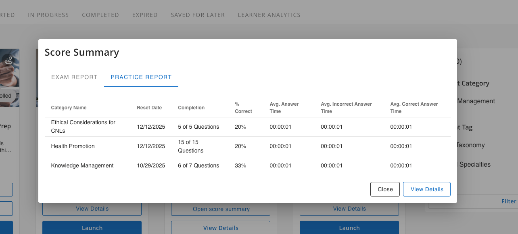Screen dimensions: 518x234
Task: Click View Details below Open score summary
Action: (221, 228)
